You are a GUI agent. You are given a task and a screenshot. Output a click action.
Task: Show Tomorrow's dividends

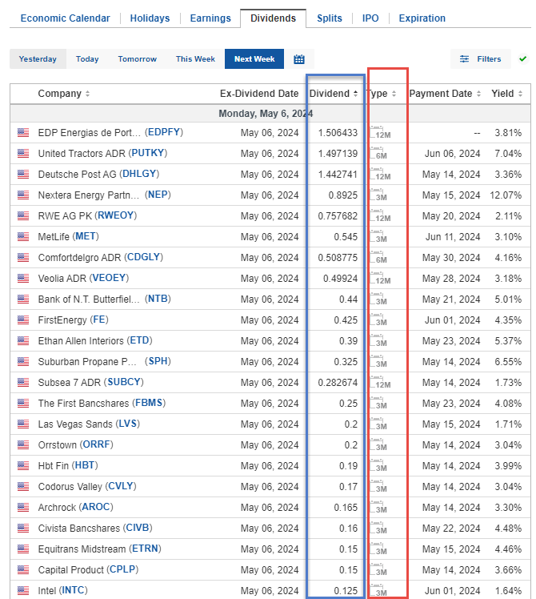click(x=137, y=58)
